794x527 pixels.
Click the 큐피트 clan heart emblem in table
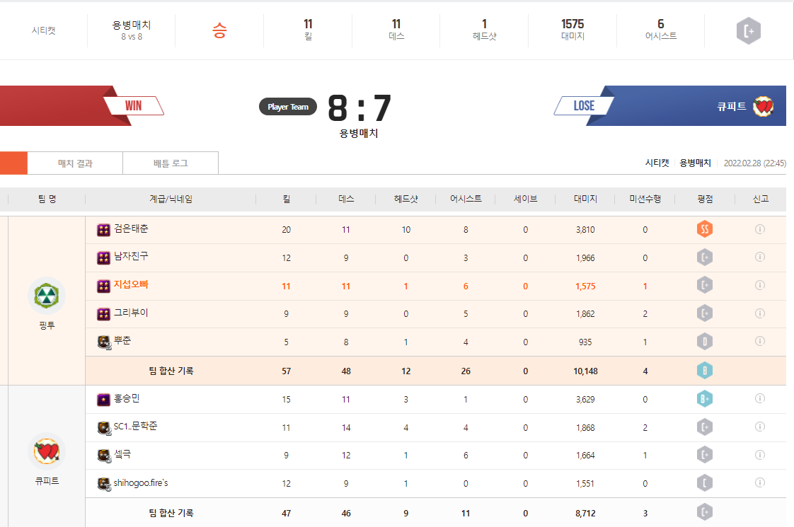pos(47,451)
